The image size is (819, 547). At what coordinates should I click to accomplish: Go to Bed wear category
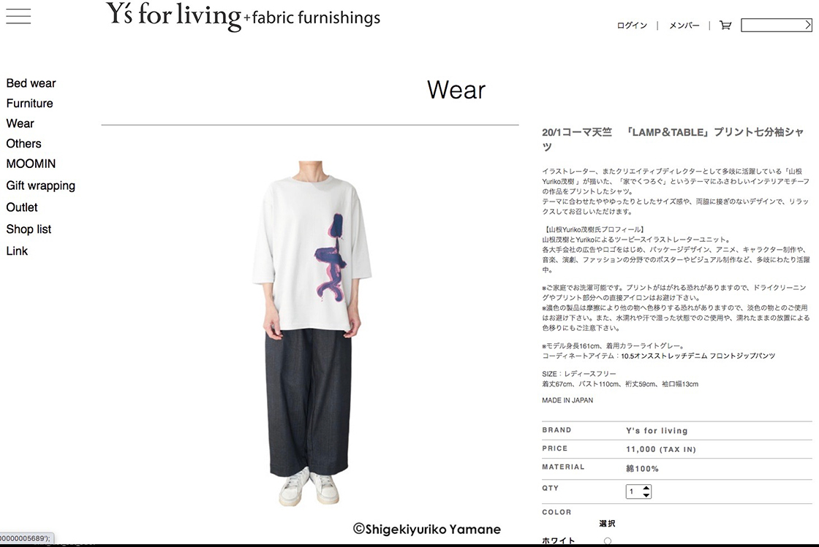[31, 83]
